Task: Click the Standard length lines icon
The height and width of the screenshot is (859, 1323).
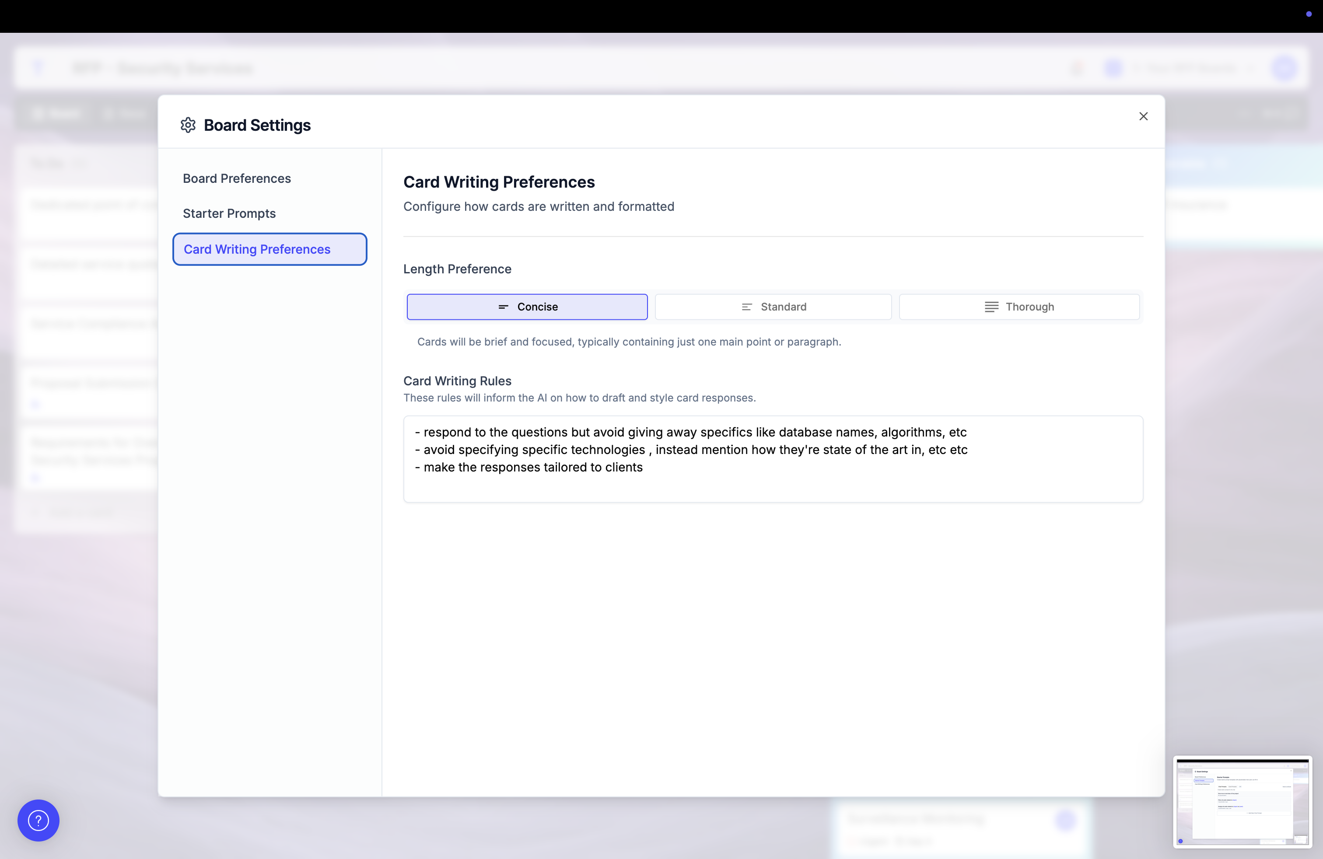Action: pyautogui.click(x=746, y=307)
